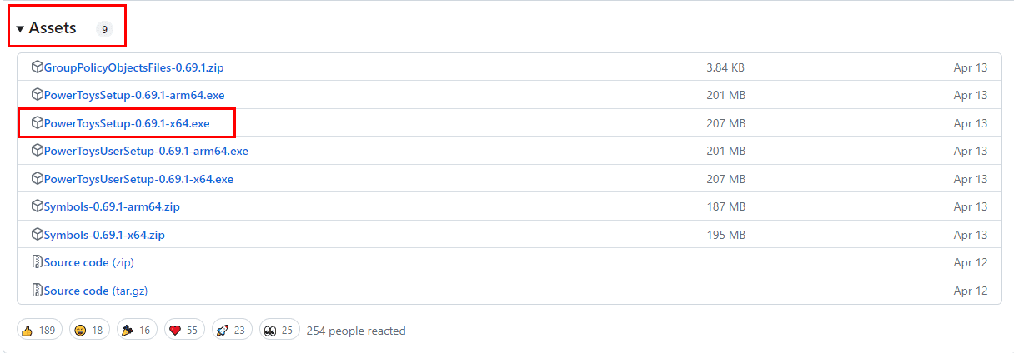Click package icon beside GroupPolicyObjectsFiles-0.69.1.zip
The height and width of the screenshot is (353, 1014).
37,67
